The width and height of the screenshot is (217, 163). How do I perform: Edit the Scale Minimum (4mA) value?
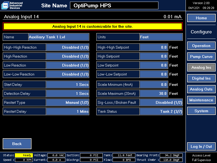point(154,84)
